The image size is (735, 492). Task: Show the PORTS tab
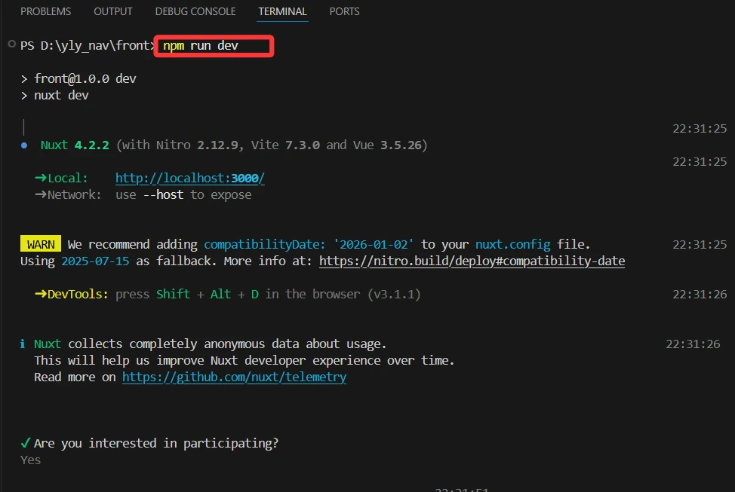coord(344,11)
